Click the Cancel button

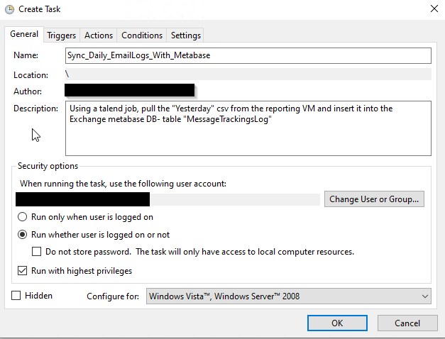(x=407, y=323)
